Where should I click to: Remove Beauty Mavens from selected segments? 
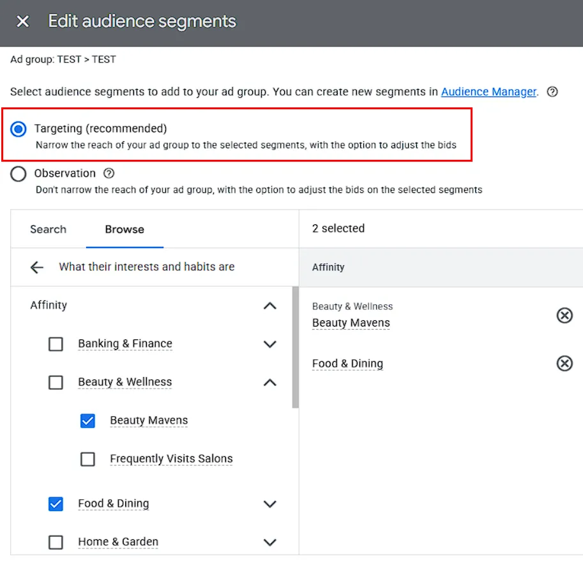pos(564,316)
